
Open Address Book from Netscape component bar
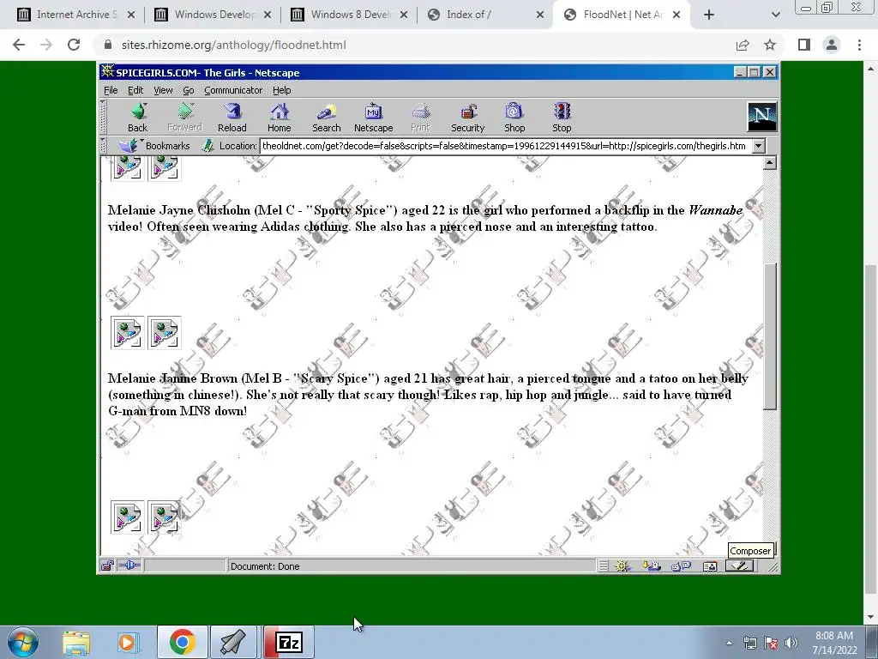click(709, 566)
